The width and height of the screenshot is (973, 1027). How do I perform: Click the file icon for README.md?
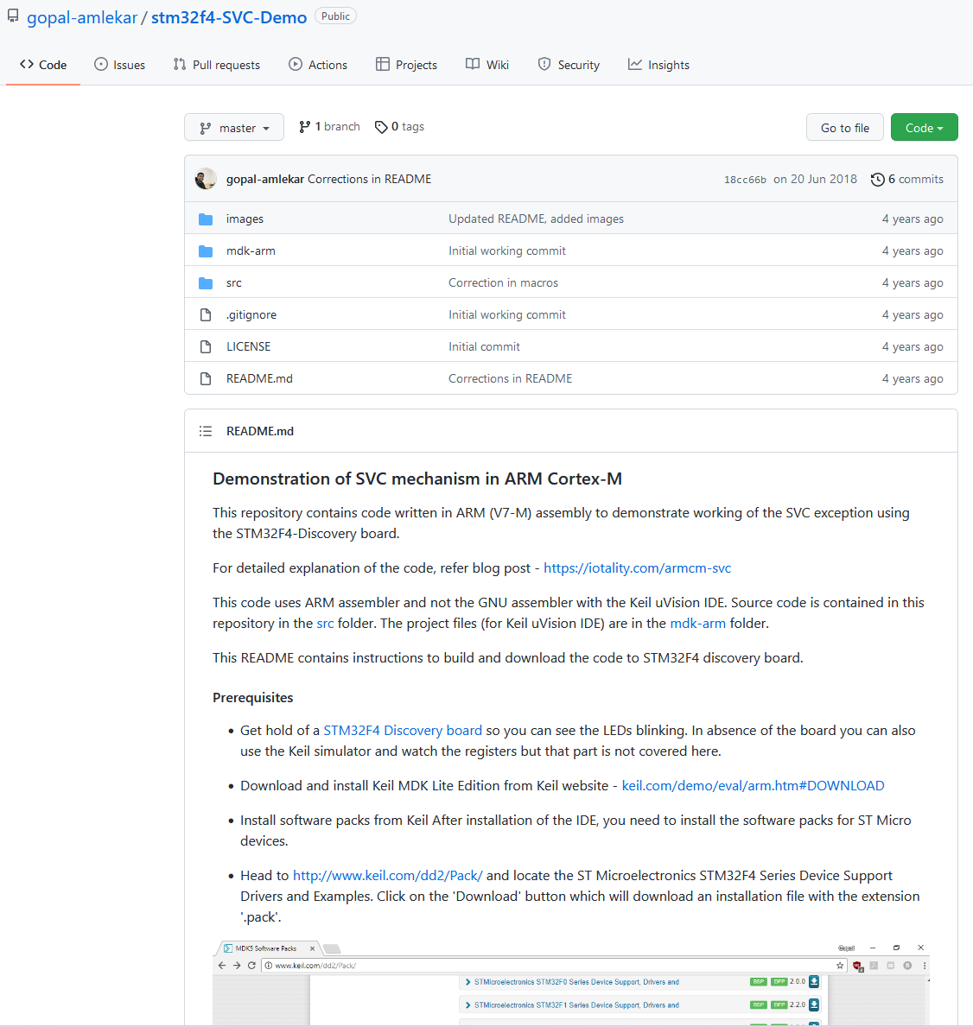(x=206, y=378)
